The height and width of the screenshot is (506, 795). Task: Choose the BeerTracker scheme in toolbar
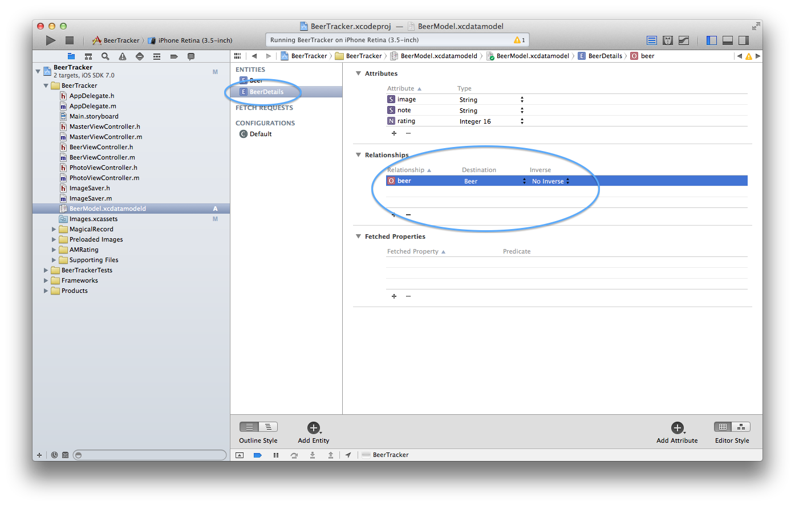[x=116, y=40]
